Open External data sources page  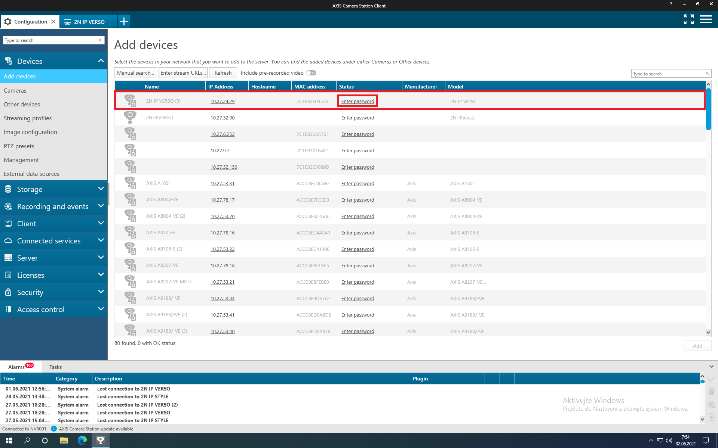pos(53,174)
